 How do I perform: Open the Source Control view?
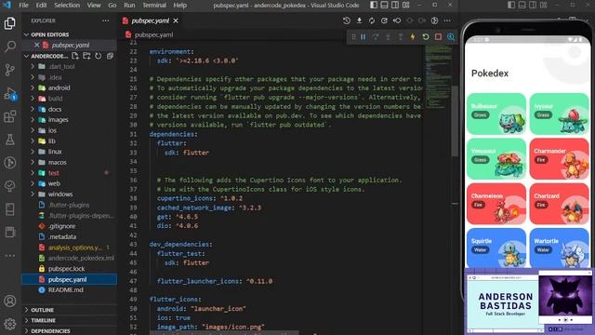tap(10, 70)
